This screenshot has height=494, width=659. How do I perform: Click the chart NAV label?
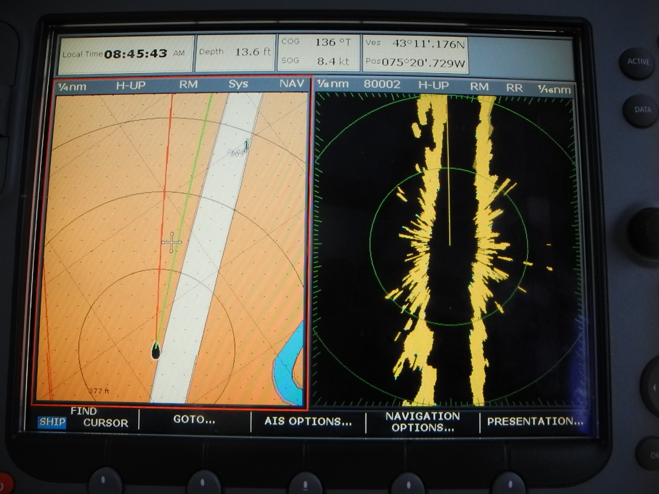click(292, 84)
